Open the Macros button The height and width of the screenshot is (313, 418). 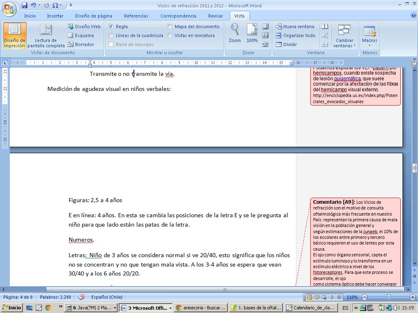coord(369,35)
